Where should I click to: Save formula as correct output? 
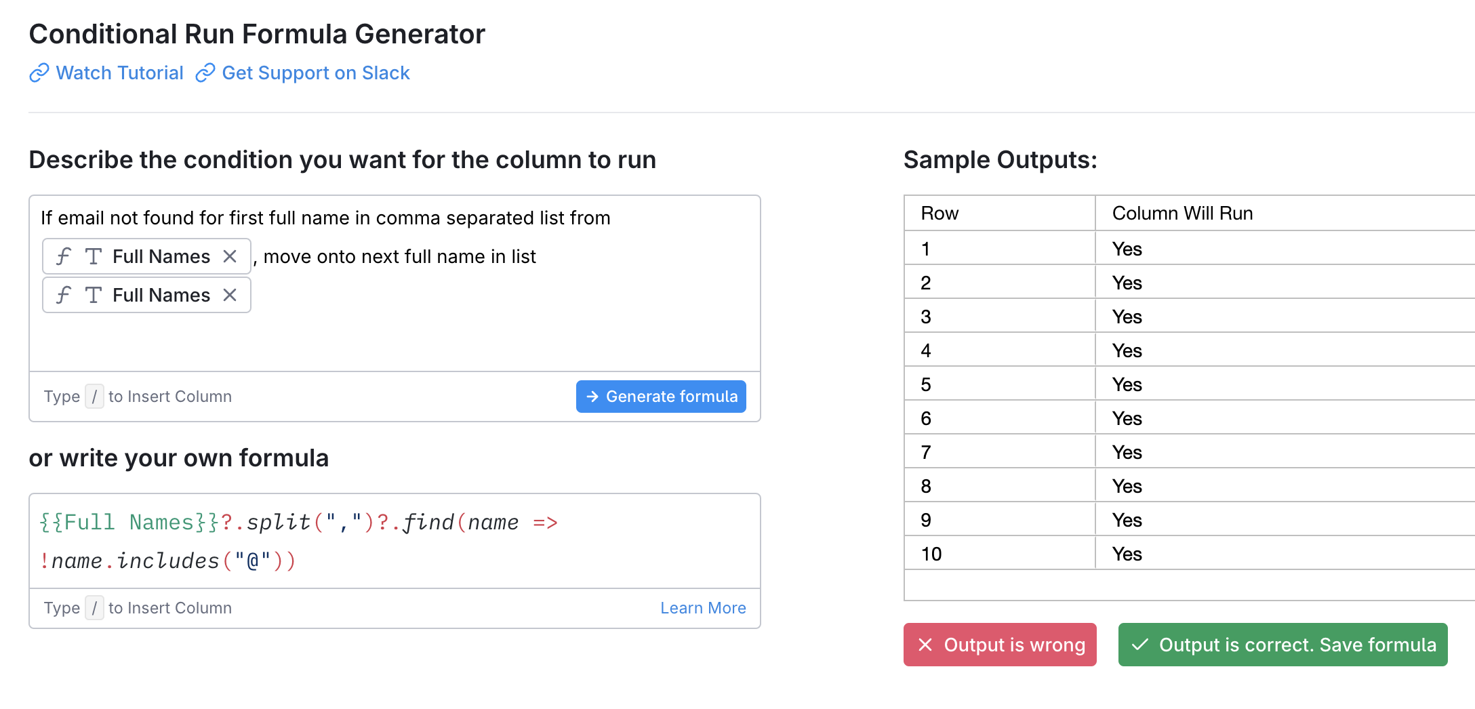point(1282,645)
